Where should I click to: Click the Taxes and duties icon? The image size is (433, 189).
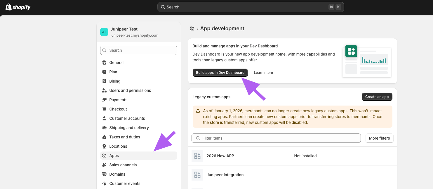click(104, 137)
